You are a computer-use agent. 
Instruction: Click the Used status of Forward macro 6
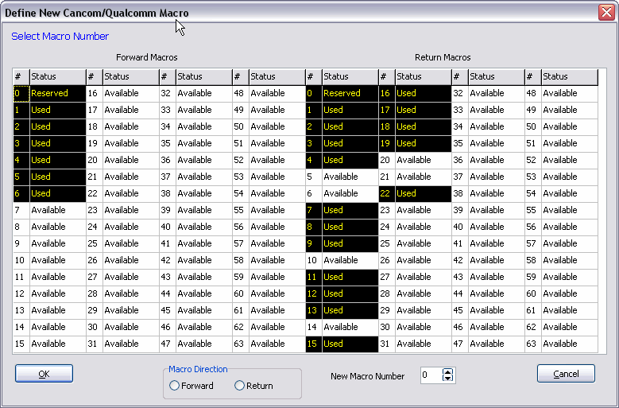tap(56, 193)
